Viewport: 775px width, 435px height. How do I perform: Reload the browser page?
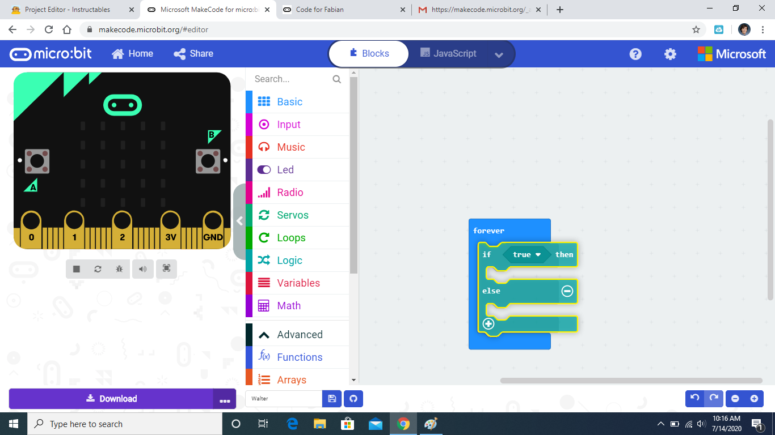[x=49, y=29]
